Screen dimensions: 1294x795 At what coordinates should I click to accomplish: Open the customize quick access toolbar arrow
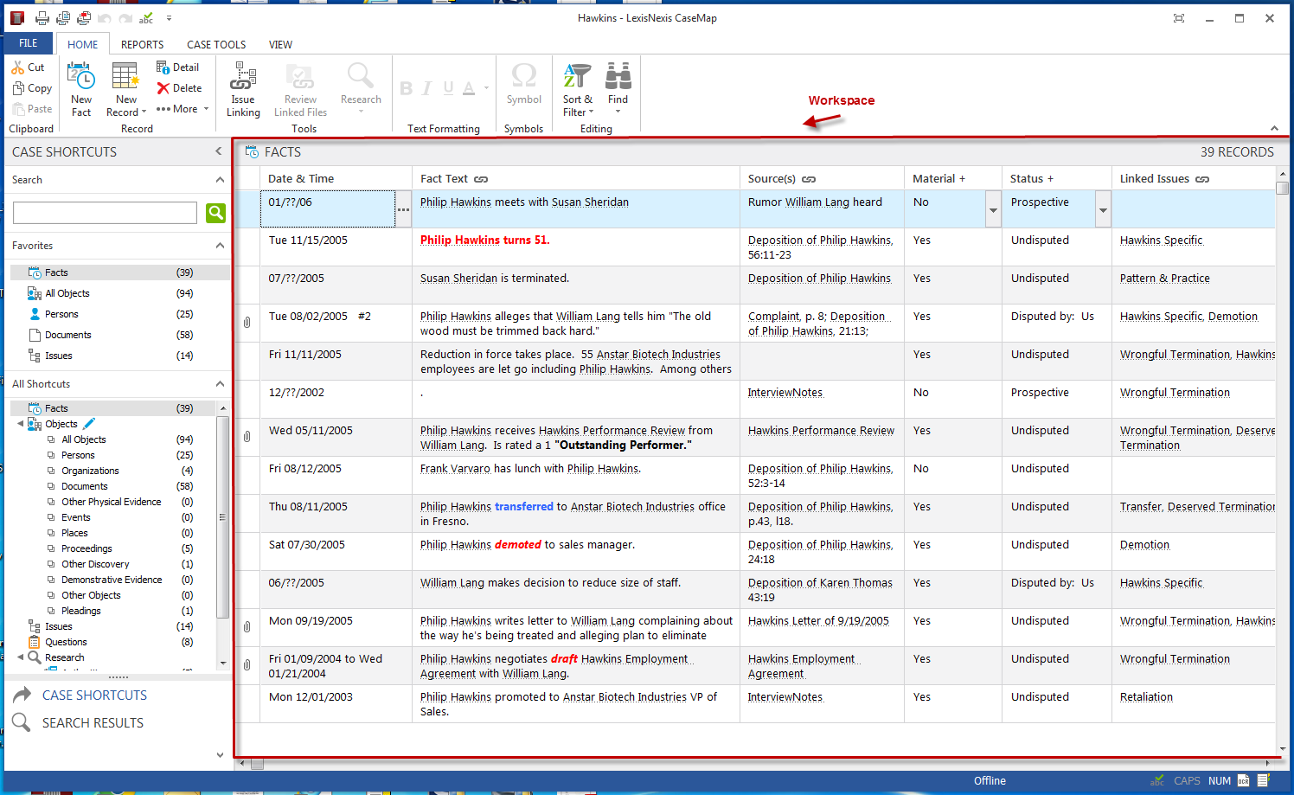pos(169,18)
